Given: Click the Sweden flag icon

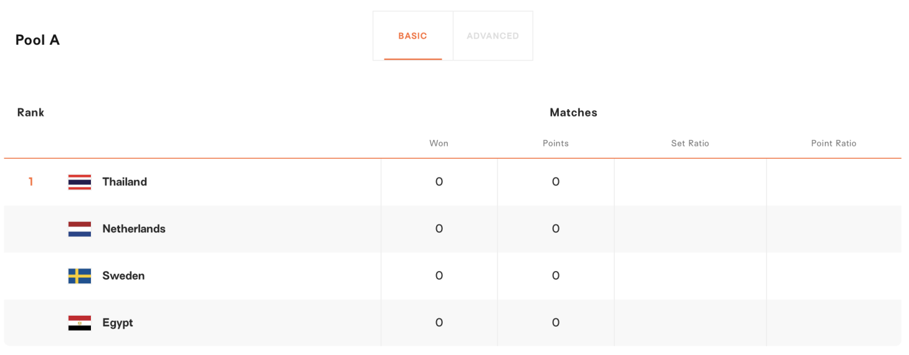Looking at the screenshot, I should [x=79, y=276].
